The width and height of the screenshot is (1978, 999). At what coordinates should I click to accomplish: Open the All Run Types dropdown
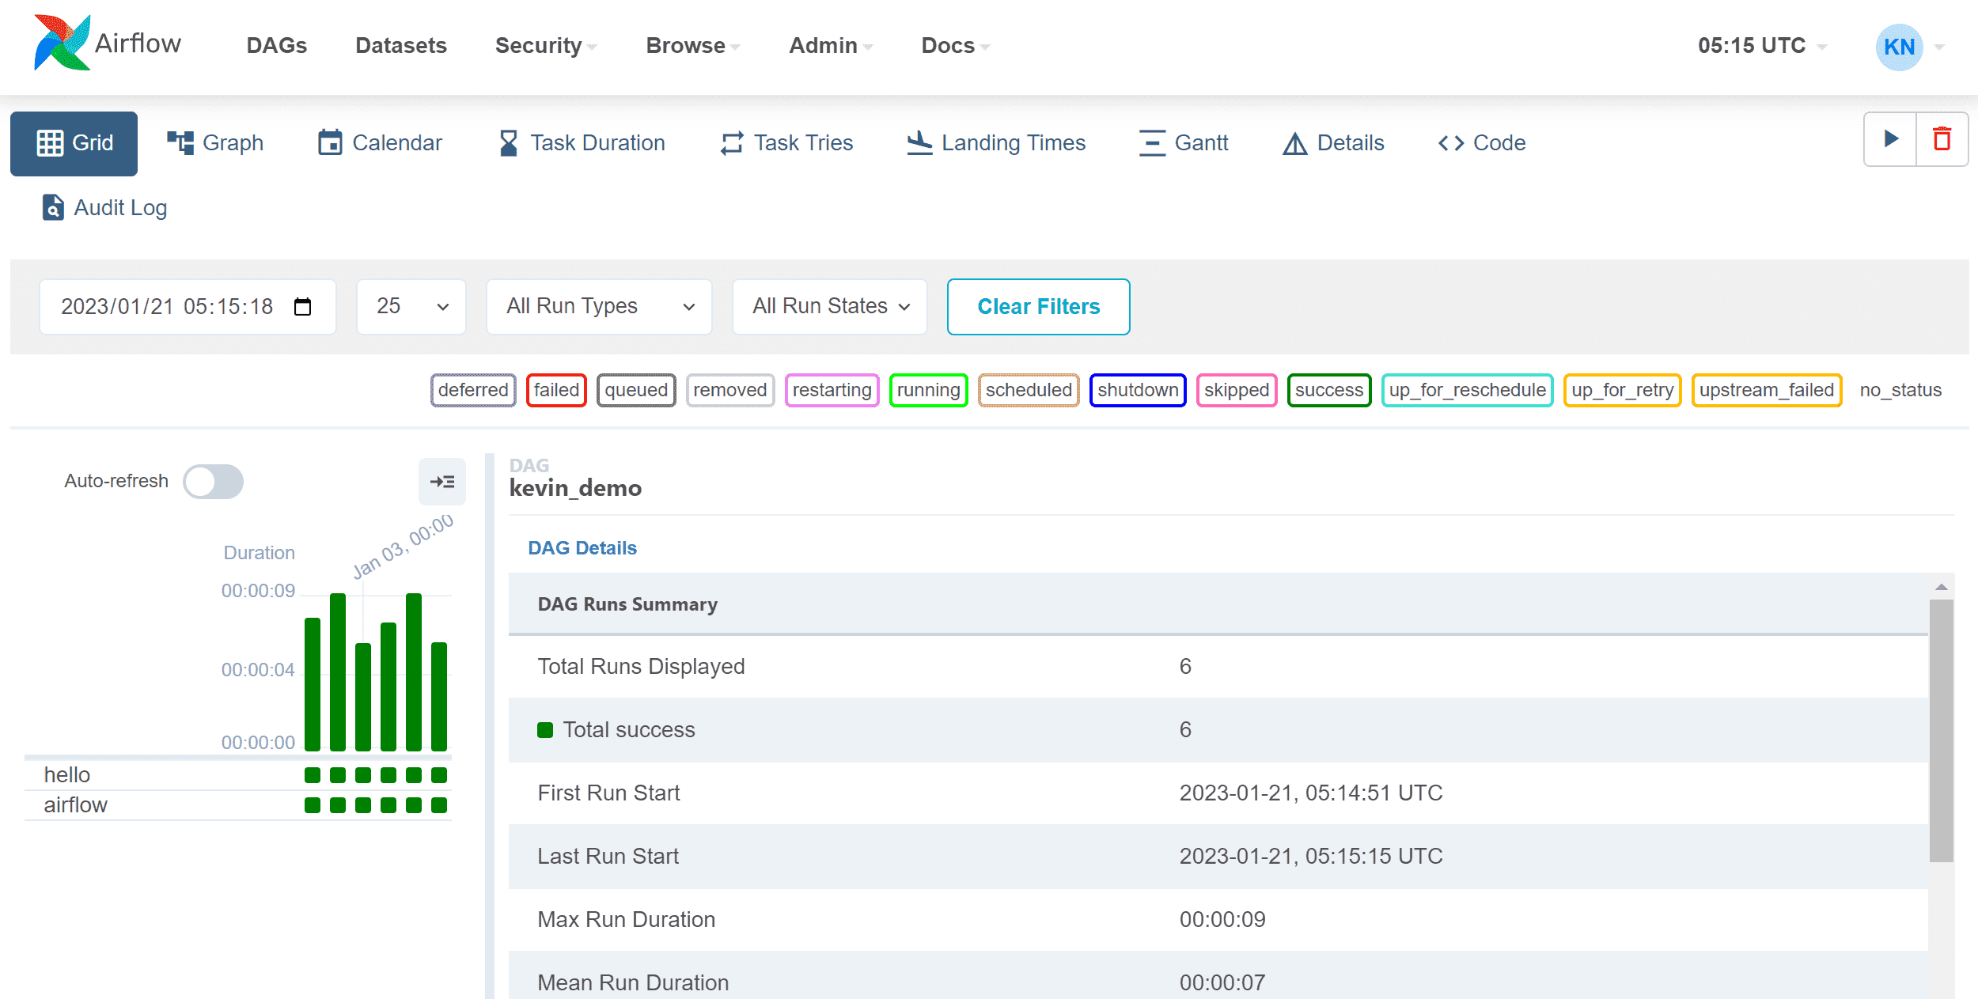[599, 307]
